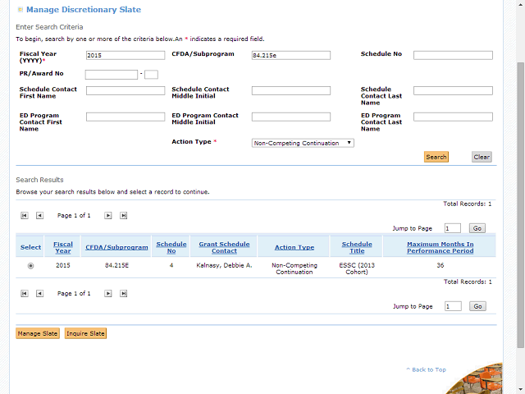Click the Select column header
The image size is (525, 394).
30,247
